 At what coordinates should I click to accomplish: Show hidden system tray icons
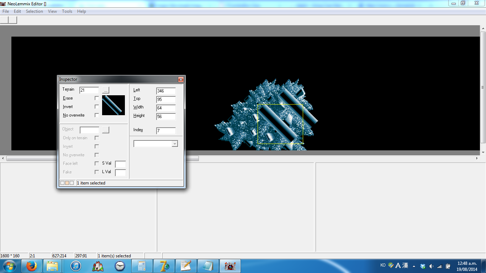(414, 266)
